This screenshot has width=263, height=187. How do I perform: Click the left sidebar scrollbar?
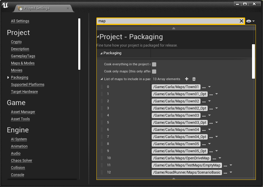(x=79, y=44)
